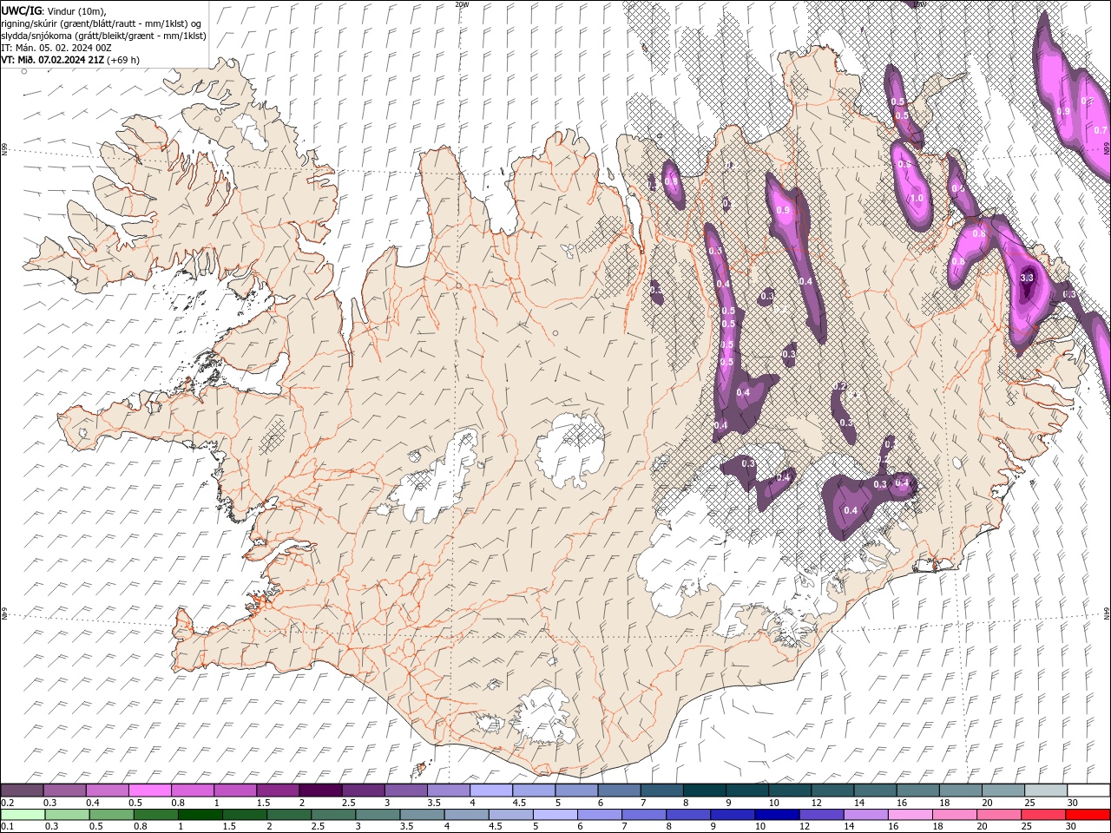Select the dark blue 10 swatch in lower legend
1111x833 pixels.
coord(777,815)
